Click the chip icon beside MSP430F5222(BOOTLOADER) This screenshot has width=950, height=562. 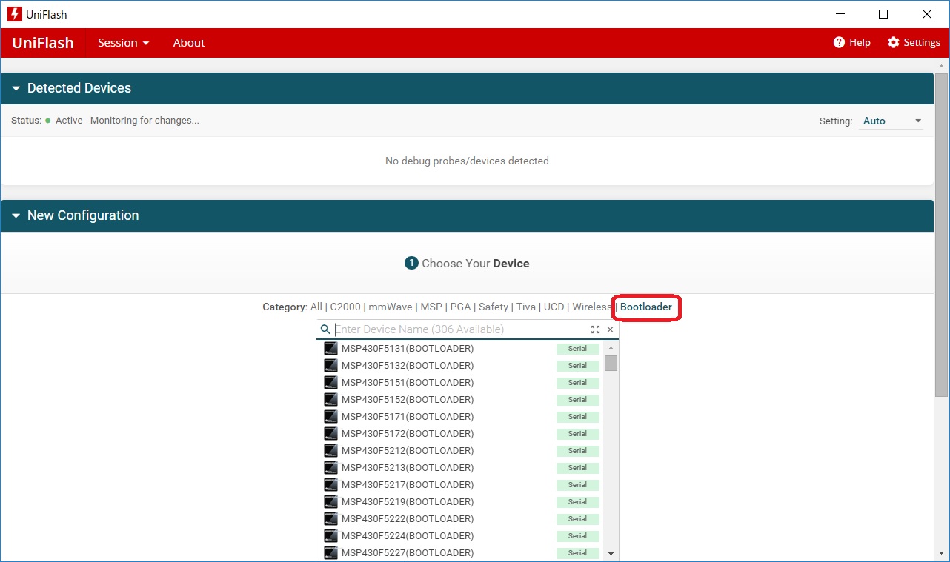[x=330, y=519]
